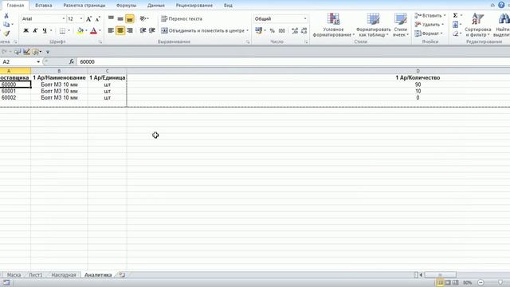Open the Главная ribbon tab
The height and width of the screenshot is (287, 510).
tap(15, 6)
